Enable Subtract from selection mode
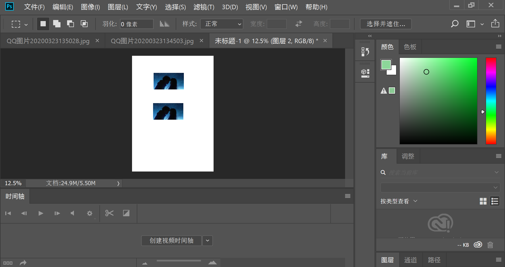The image size is (505, 267). tap(70, 24)
